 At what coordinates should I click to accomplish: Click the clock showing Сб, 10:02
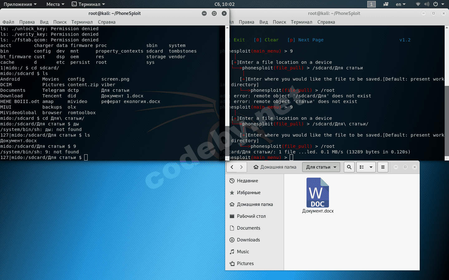[x=224, y=4]
